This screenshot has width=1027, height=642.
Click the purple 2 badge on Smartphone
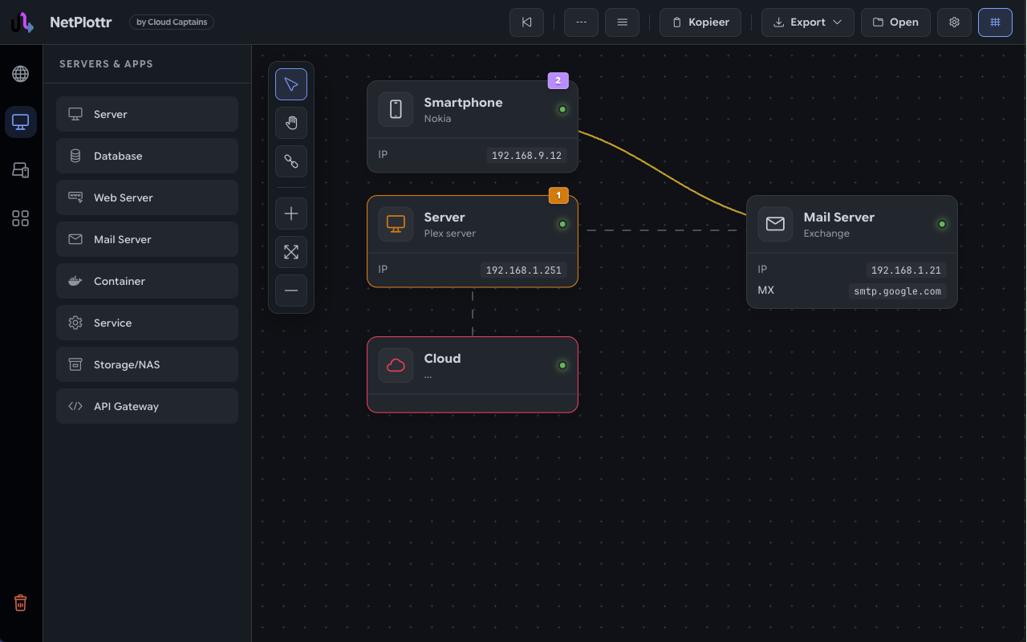(558, 80)
